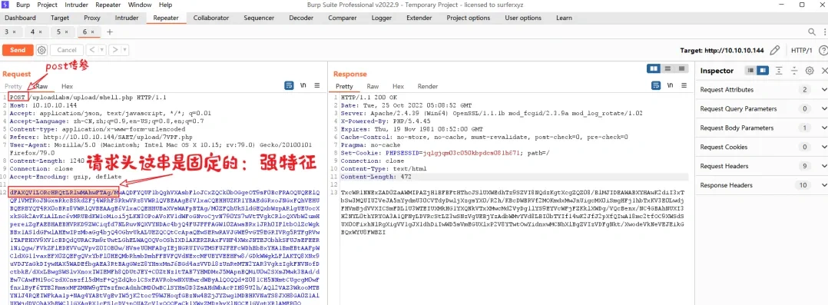Screen dimensions: 828x305
Task: Open the Intruder menu
Action: coord(77,5)
